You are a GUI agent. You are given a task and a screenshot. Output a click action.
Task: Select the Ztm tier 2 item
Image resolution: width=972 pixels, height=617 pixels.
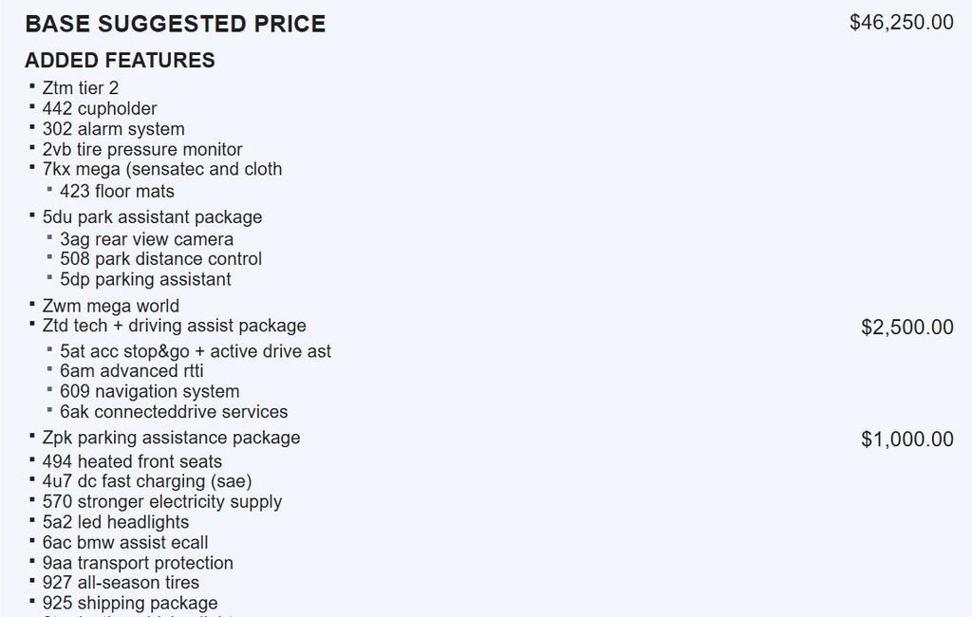(81, 88)
